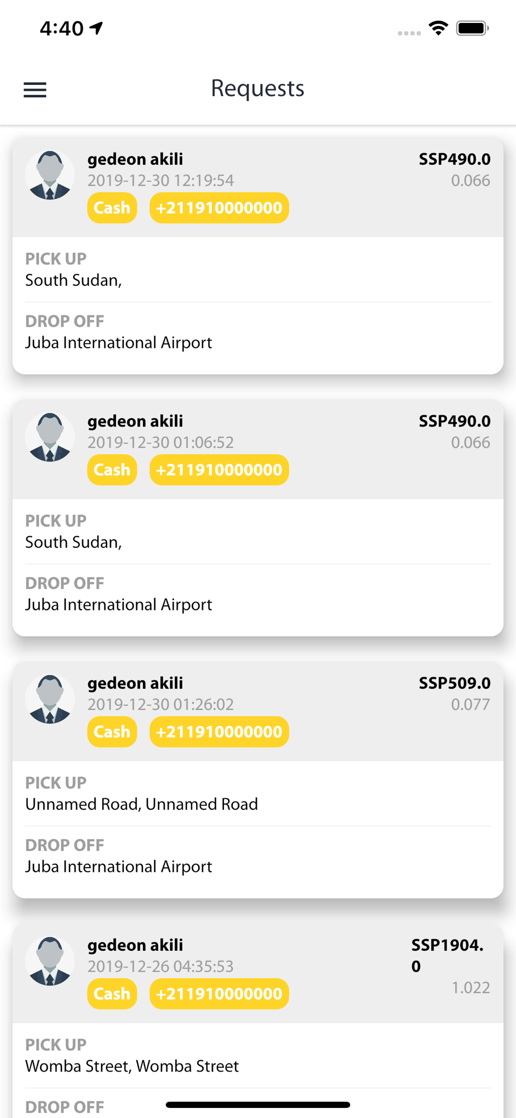This screenshot has height=1118, width=516.
Task: Tap Cash badge on SSP509.0 request
Action: pyautogui.click(x=112, y=732)
